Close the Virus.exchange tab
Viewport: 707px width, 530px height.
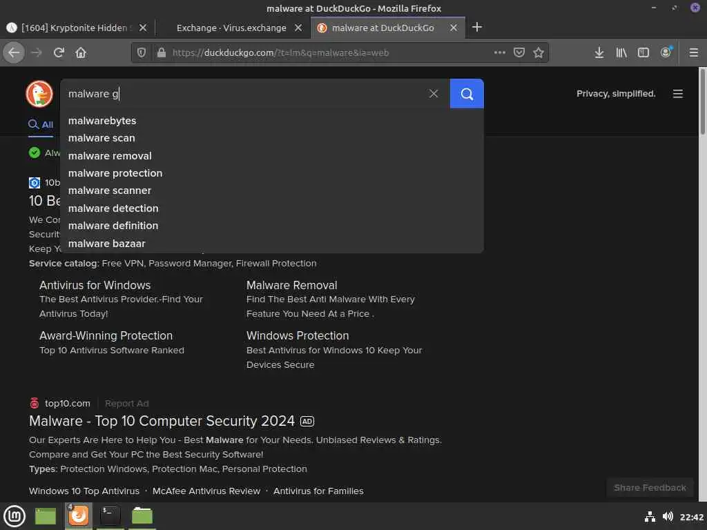(x=298, y=28)
